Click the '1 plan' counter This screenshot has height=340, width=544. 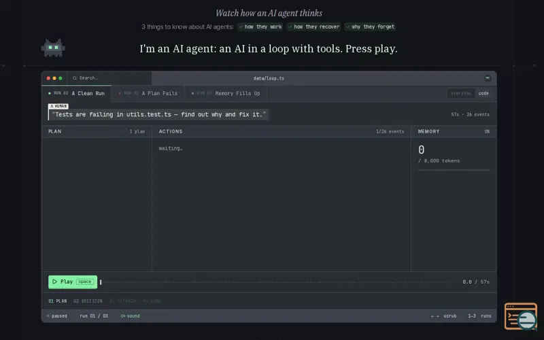pyautogui.click(x=137, y=131)
